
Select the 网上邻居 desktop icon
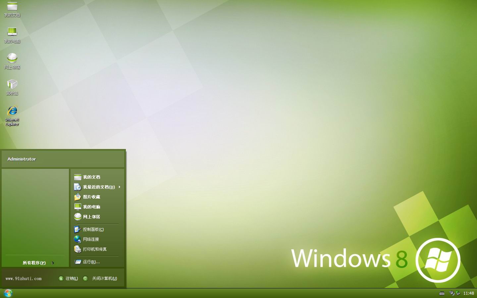[12, 61]
